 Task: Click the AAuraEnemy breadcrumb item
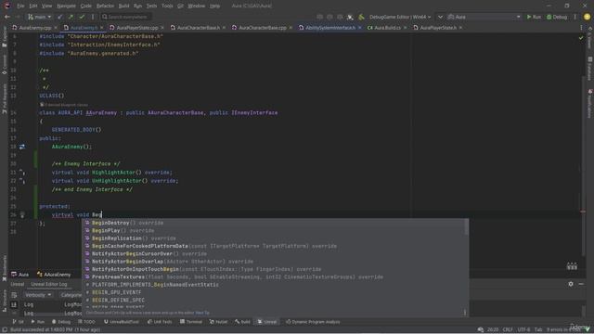point(54,275)
